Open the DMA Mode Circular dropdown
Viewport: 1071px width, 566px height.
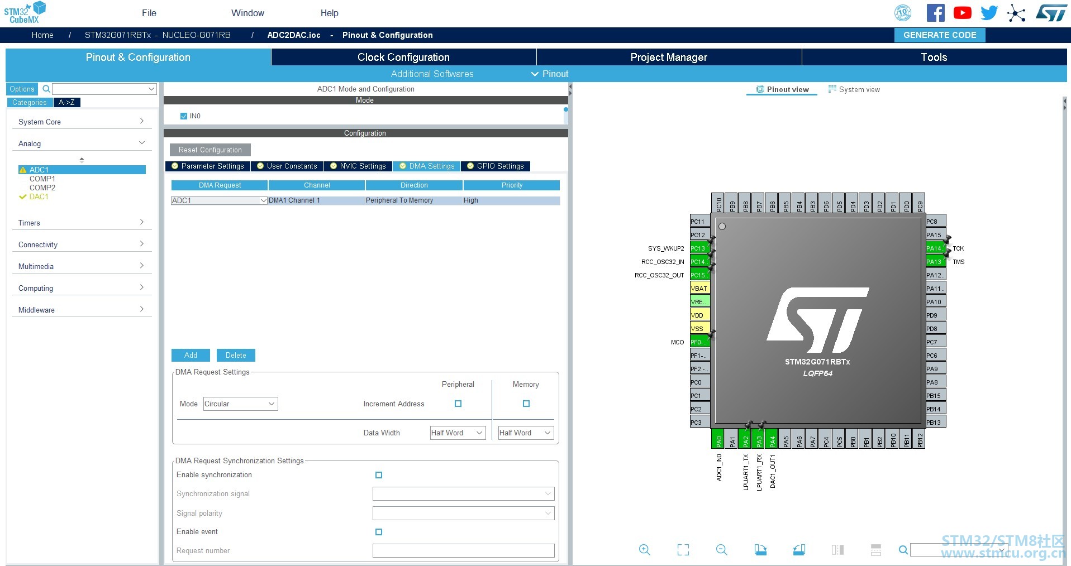pos(240,404)
